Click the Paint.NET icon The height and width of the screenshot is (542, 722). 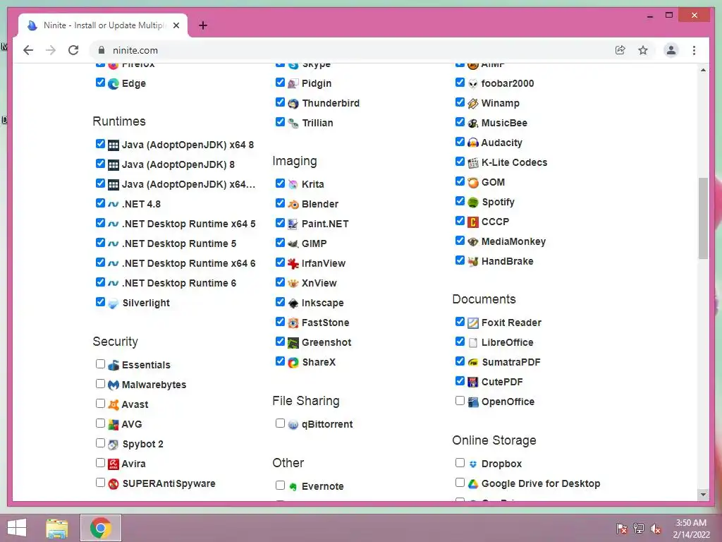[x=293, y=224]
